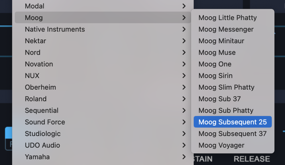Choose Moog Little Phatty
The image size is (285, 165).
click(227, 18)
